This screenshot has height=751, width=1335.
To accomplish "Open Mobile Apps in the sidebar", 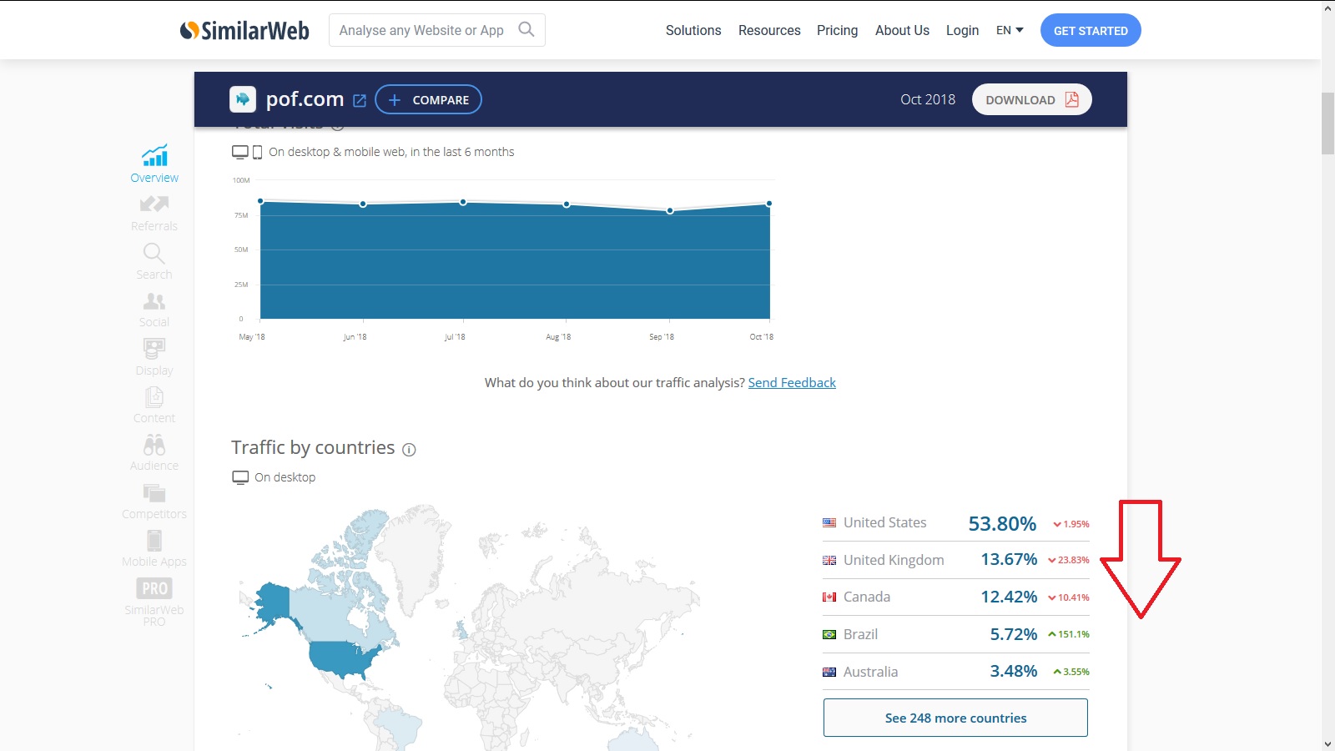I will (154, 549).
